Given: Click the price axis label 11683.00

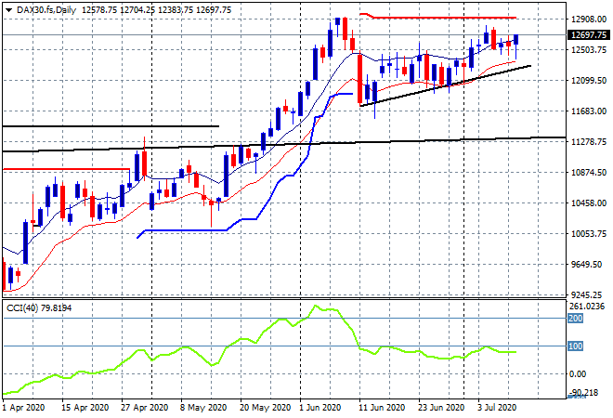Looking at the screenshot, I should click(x=588, y=111).
